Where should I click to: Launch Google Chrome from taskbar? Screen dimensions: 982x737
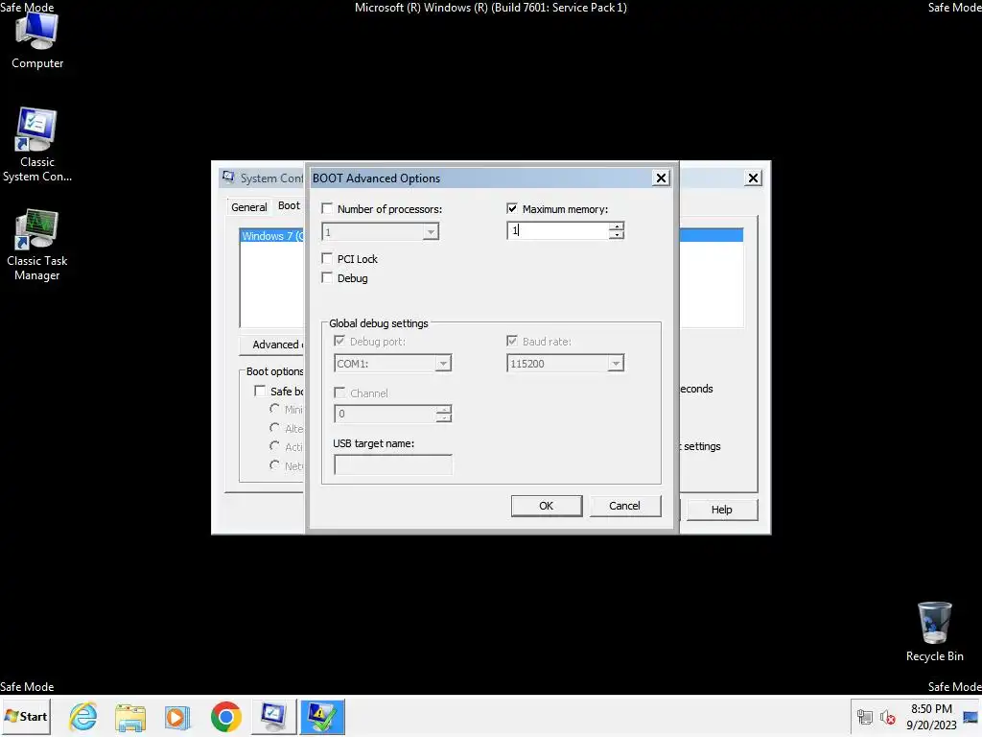click(x=226, y=716)
